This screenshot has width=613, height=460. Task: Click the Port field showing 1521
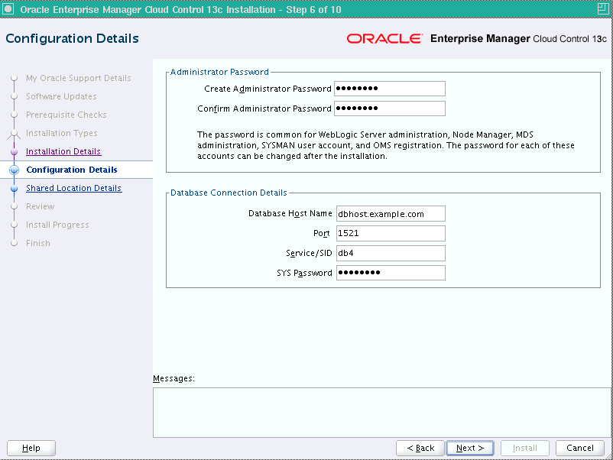391,233
